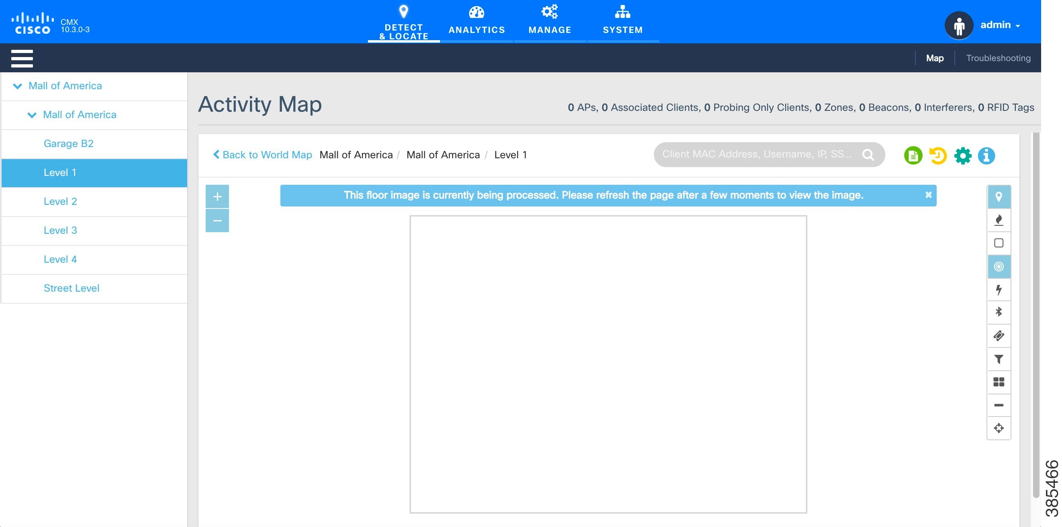Viewport: 1062px width, 527px height.
Task: Open the ANALYTICS section
Action: [x=477, y=20]
